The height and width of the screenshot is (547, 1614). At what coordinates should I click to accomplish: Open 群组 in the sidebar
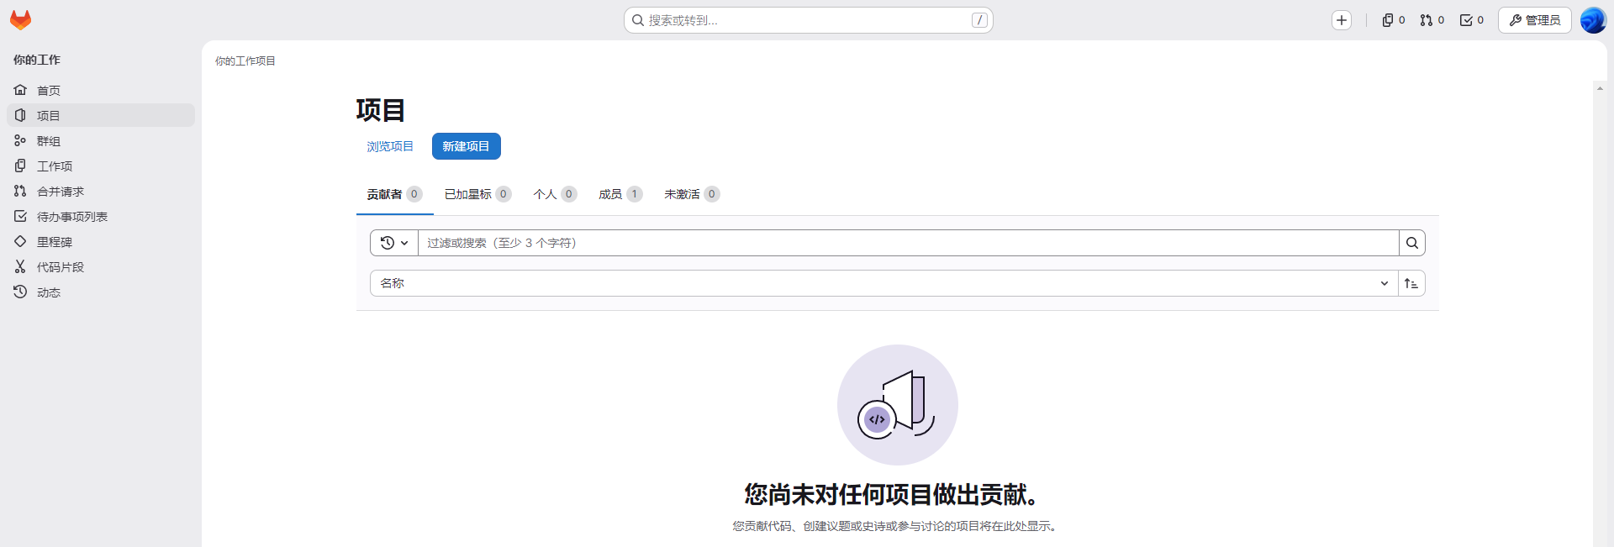101,140
